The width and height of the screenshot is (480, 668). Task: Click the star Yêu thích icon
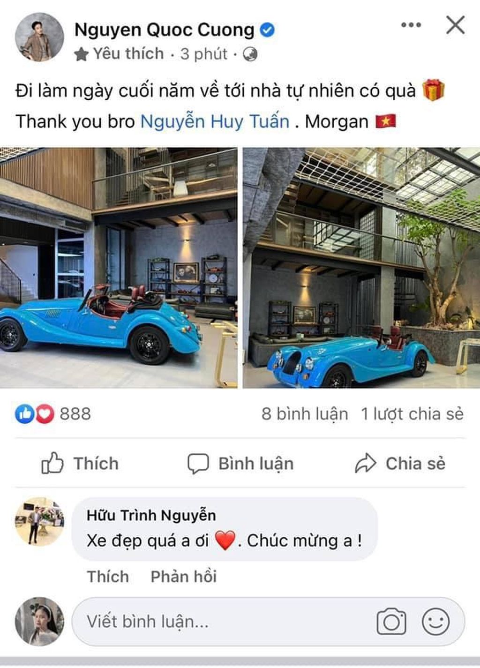(x=81, y=54)
